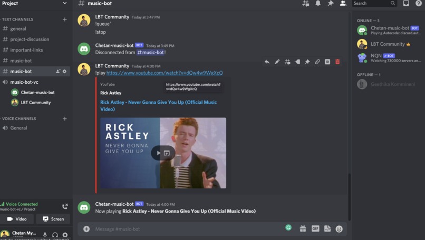The width and height of the screenshot is (425, 240).
Task: Add a new text channel
Action: click(64, 19)
